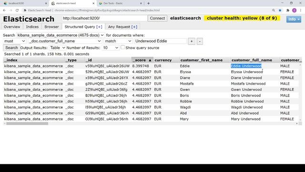Click the id x59luHQBI_uAUadr26YX
The height and width of the screenshot is (172, 305).
pos(107,78)
